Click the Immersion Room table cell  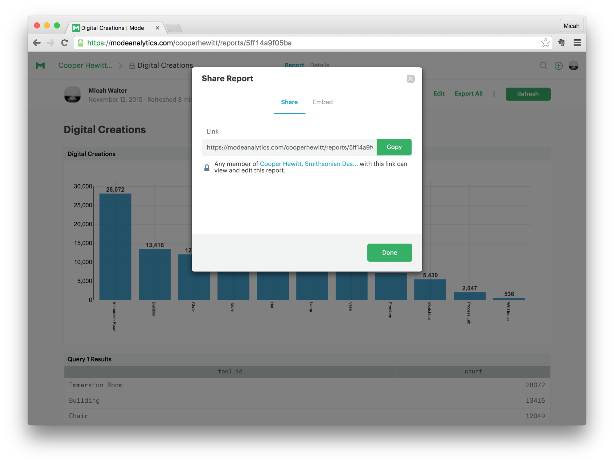(x=96, y=385)
